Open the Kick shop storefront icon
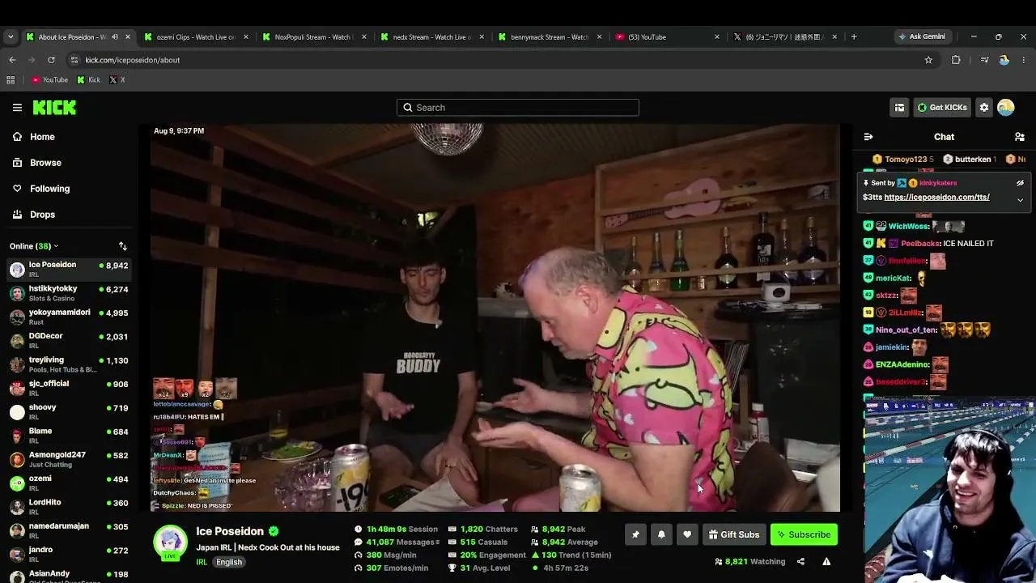The width and height of the screenshot is (1036, 583). 899,108
